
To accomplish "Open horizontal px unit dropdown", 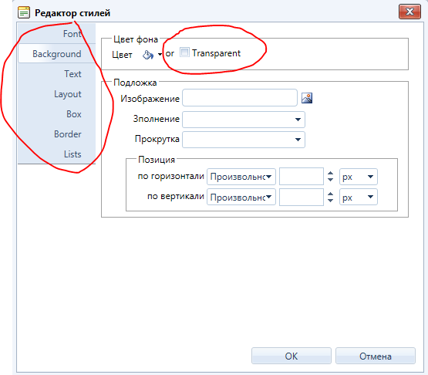I will pyautogui.click(x=359, y=177).
